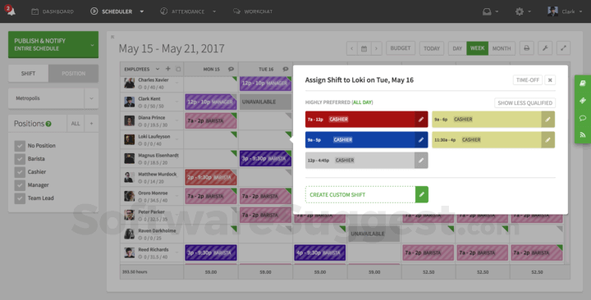Click the green Create Custom Shift pencil
Viewport: 591px width, 300px height.
point(422,194)
